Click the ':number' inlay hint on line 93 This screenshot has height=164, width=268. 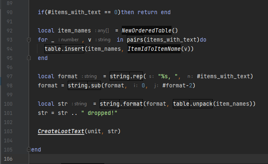(69, 40)
